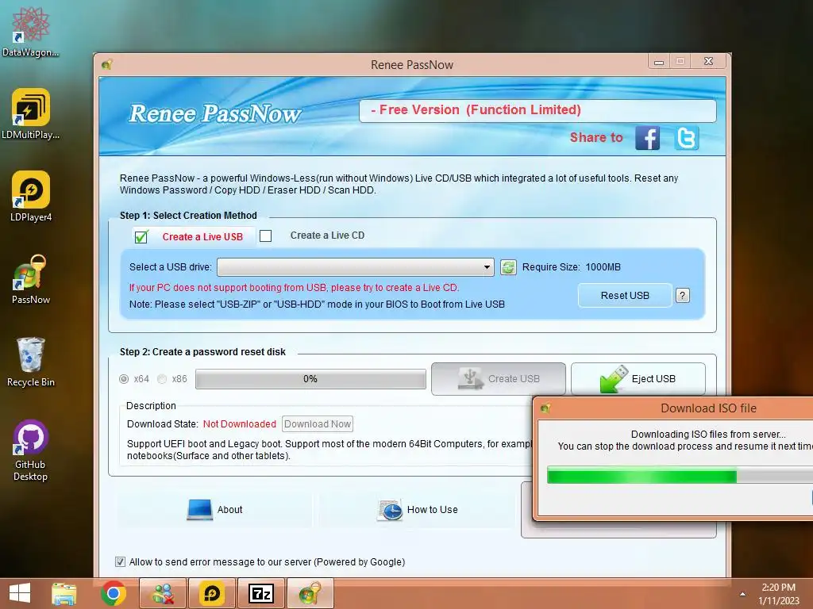Image resolution: width=813 pixels, height=609 pixels.
Task: Refresh the USB drive list
Action: click(x=508, y=267)
